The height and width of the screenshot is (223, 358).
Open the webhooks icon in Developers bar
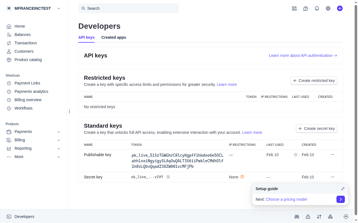[x=330, y=217]
